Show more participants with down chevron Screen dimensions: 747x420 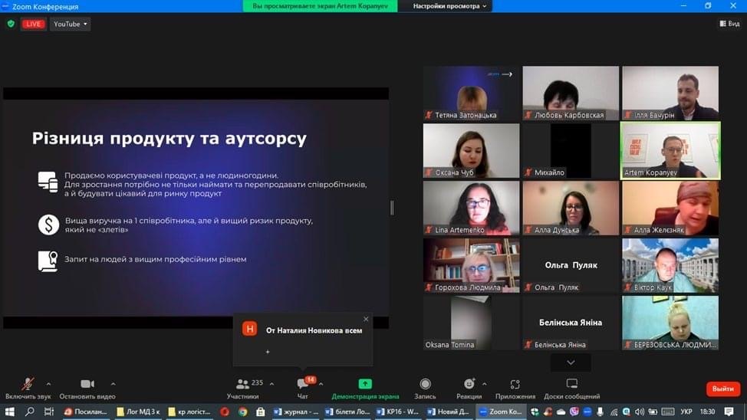571,363
